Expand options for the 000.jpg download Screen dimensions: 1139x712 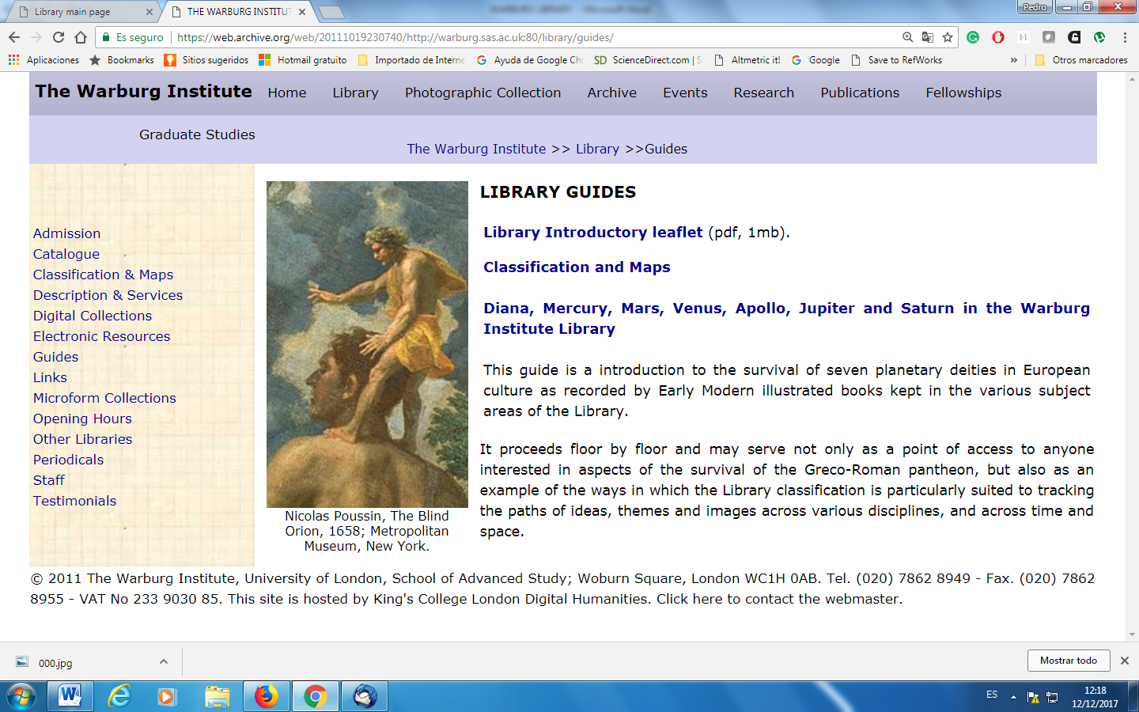163,661
